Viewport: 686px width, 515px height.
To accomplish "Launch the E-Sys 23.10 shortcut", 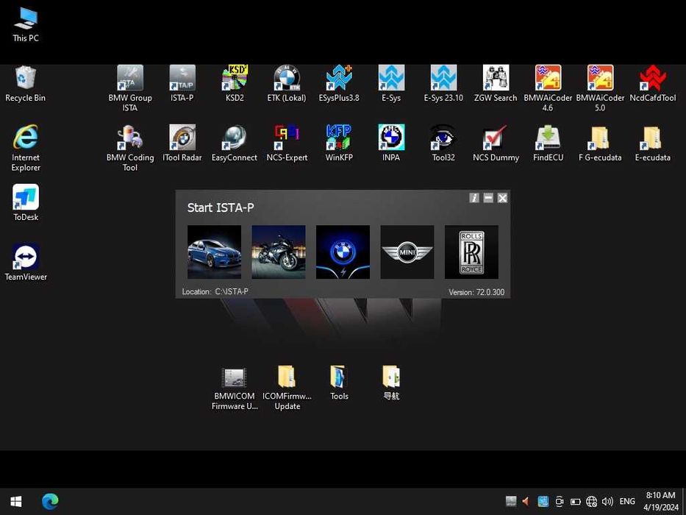I will click(x=443, y=79).
